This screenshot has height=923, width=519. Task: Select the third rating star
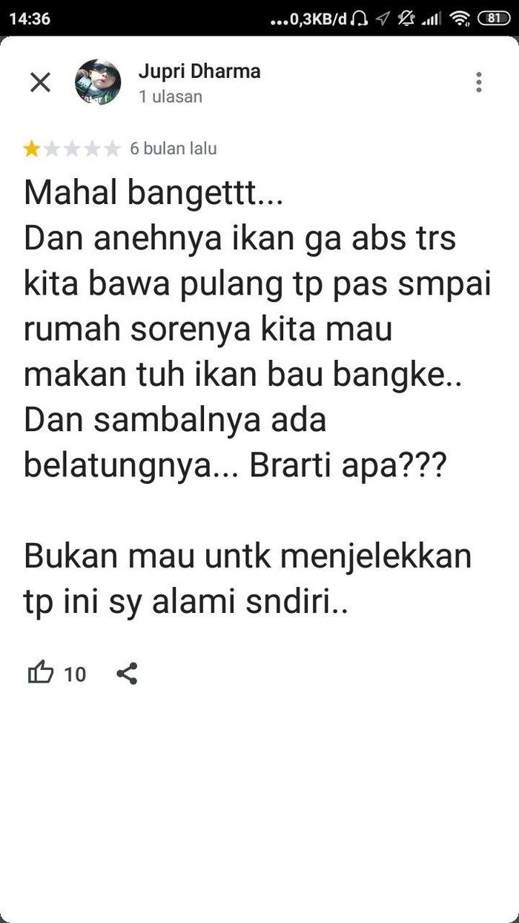71,149
